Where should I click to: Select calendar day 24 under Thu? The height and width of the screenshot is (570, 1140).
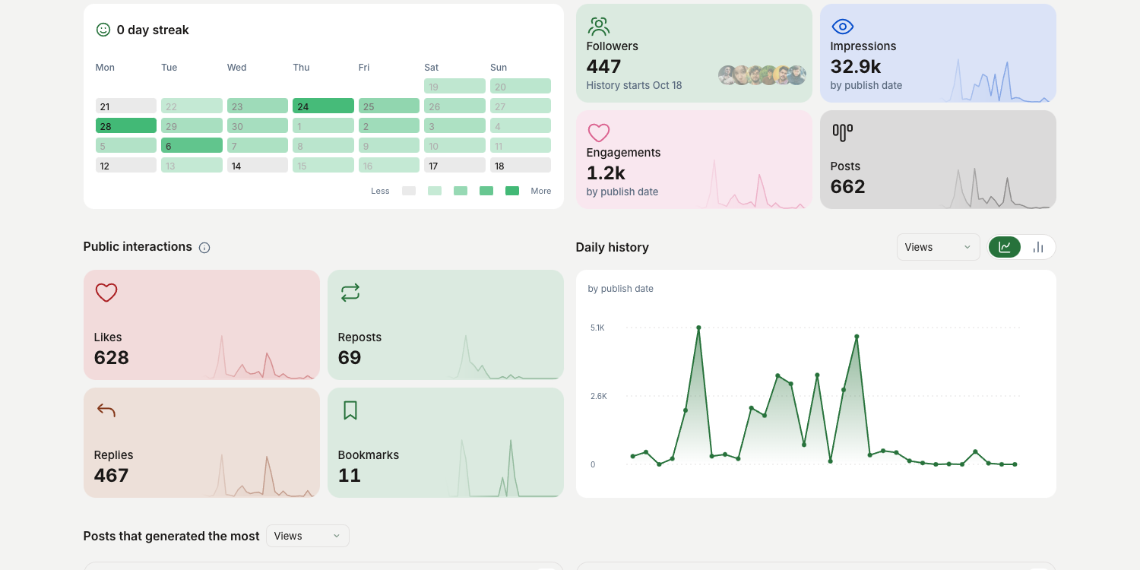point(323,106)
